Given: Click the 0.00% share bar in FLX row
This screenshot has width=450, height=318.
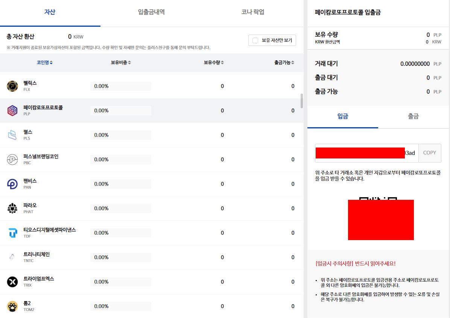Looking at the screenshot, I should click(120, 86).
